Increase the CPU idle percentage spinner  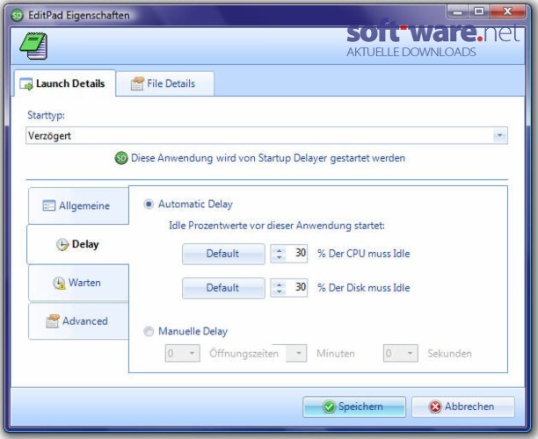[280, 250]
